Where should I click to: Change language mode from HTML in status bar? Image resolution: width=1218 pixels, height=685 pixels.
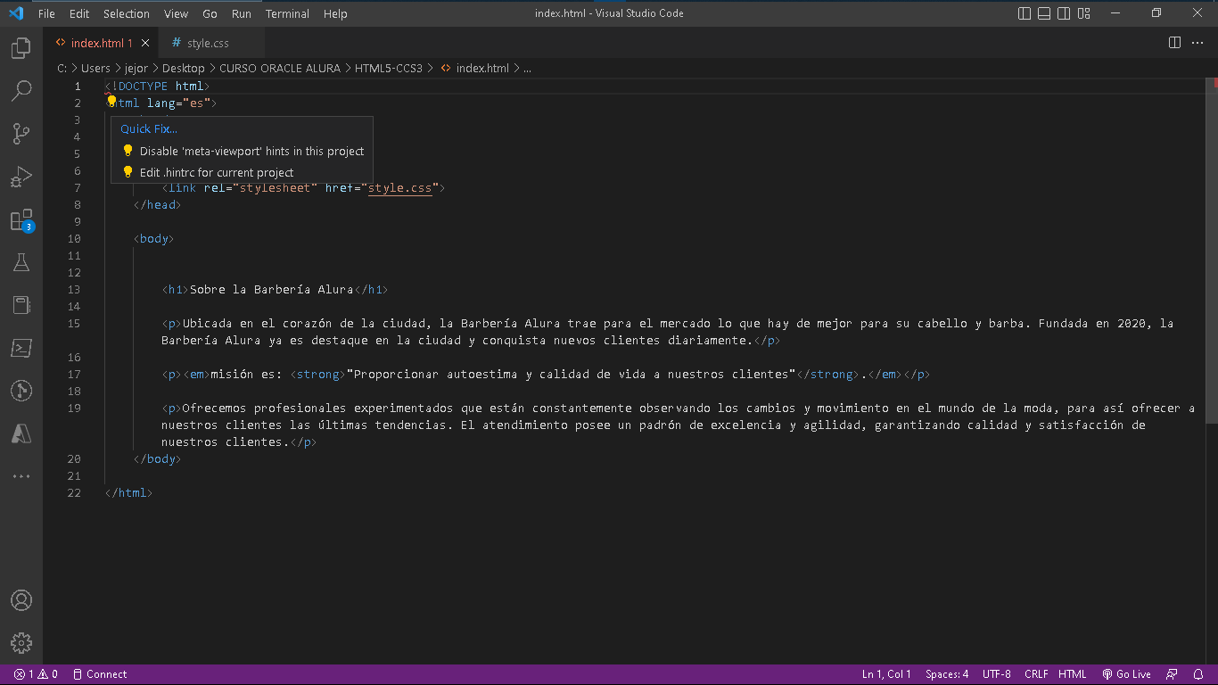1073,674
